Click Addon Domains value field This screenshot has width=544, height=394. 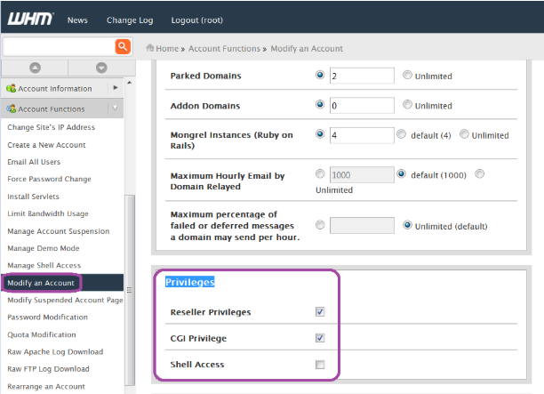click(362, 105)
